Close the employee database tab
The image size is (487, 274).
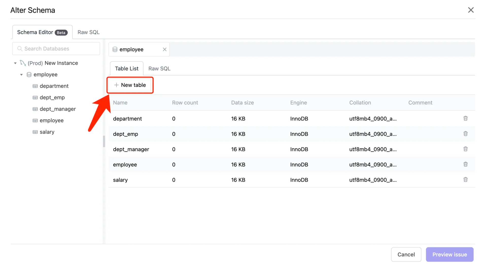[164, 49]
